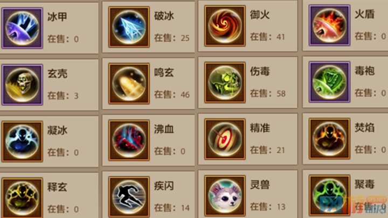Select the 释玄 yellow glowing figure icon
This screenshot has width=388, height=218.
click(22, 198)
